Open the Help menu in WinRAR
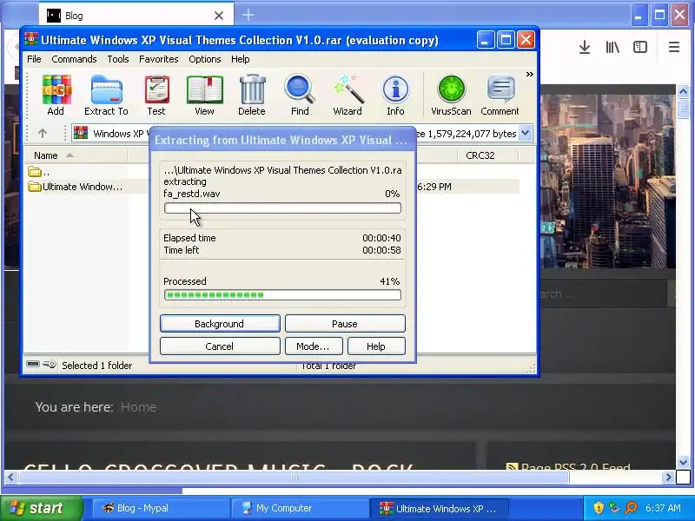Image resolution: width=695 pixels, height=521 pixels. pos(241,59)
